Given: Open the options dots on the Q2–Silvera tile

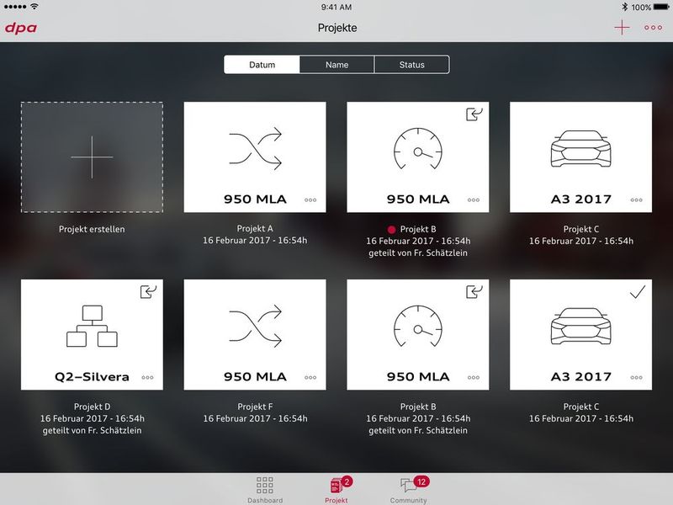Looking at the screenshot, I should (x=147, y=378).
